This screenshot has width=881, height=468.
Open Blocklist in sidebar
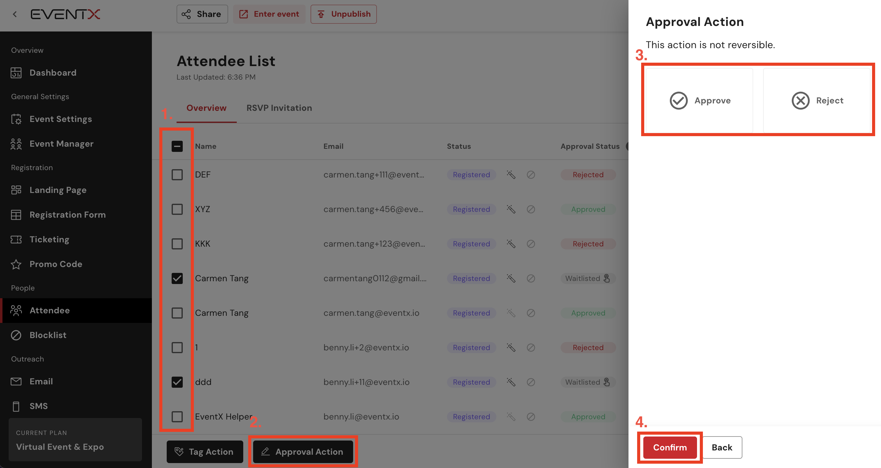coord(76,335)
